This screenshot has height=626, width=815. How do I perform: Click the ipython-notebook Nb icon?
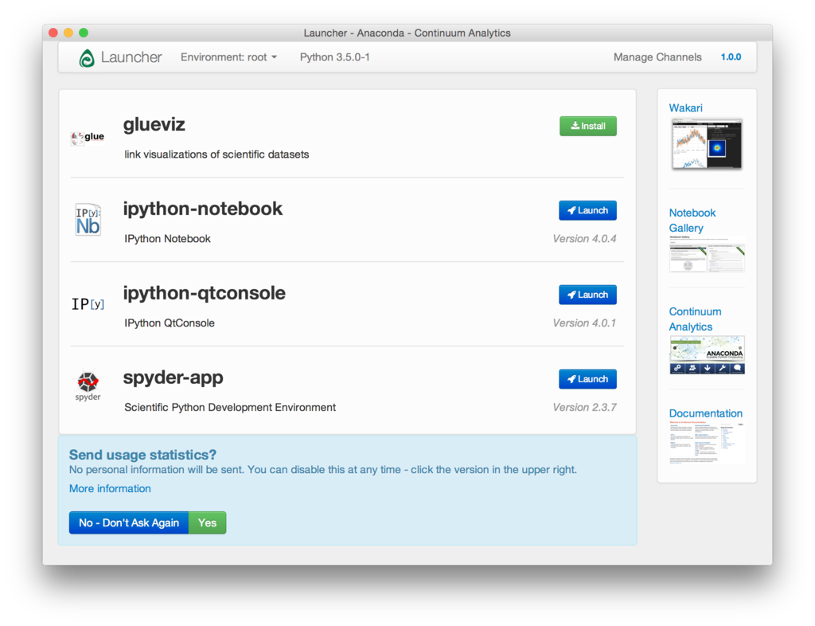coord(88,219)
